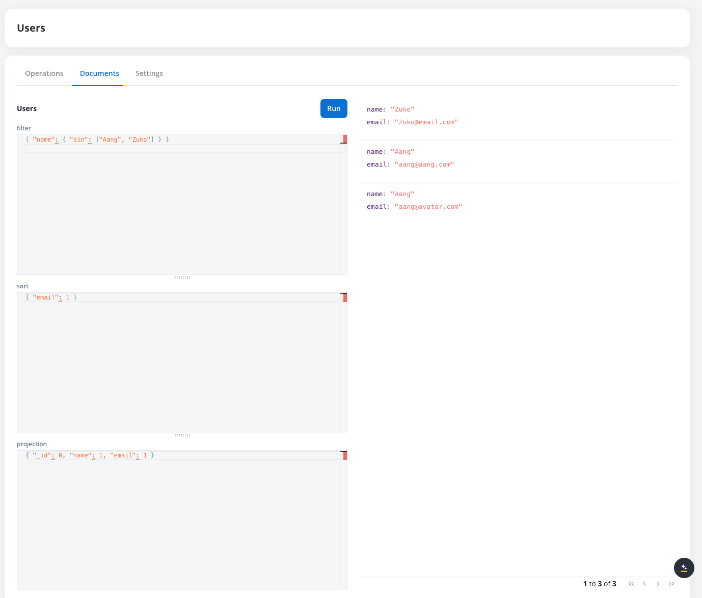This screenshot has height=598, width=702.
Task: Go to previous results page
Action: [644, 584]
